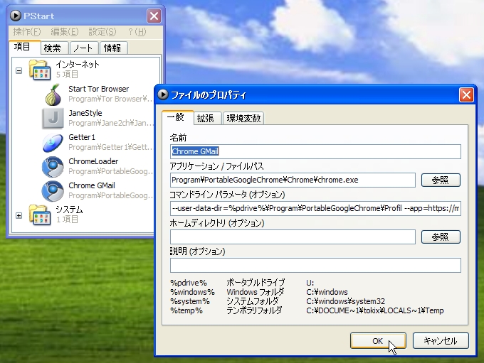Click the PStart title bar play icon

coord(16,16)
